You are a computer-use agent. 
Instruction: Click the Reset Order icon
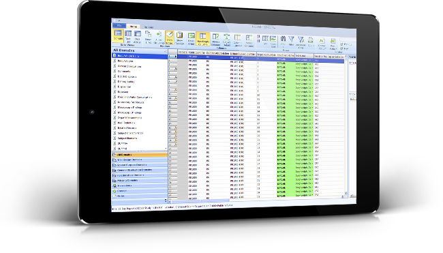coord(192,39)
